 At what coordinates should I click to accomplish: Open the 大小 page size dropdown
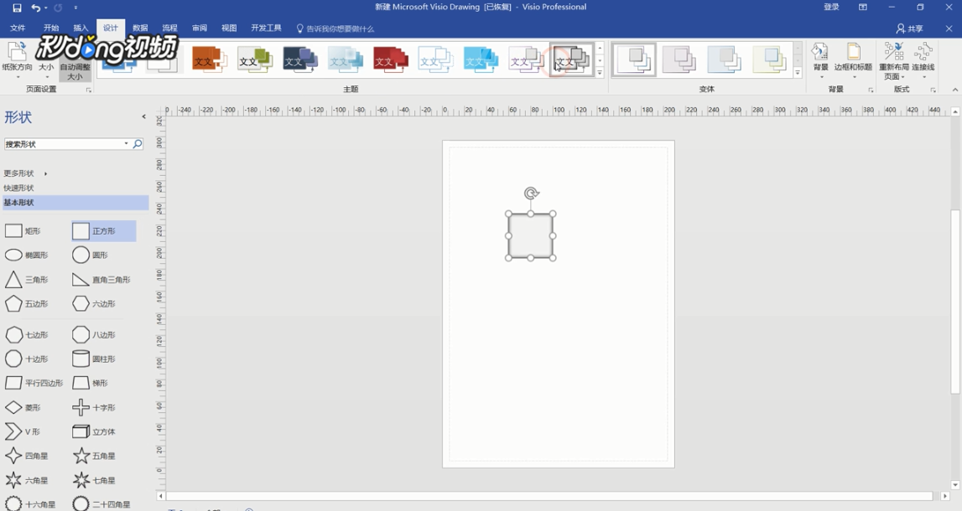(46, 60)
